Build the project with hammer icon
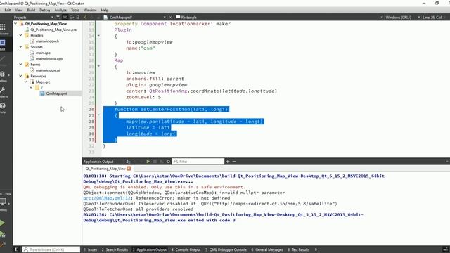The width and height of the screenshot is (450, 253). point(2,244)
